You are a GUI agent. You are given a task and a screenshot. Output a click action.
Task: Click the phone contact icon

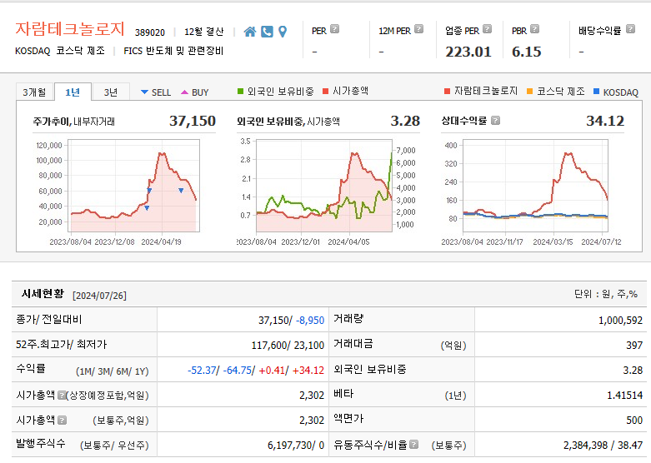coord(267,32)
